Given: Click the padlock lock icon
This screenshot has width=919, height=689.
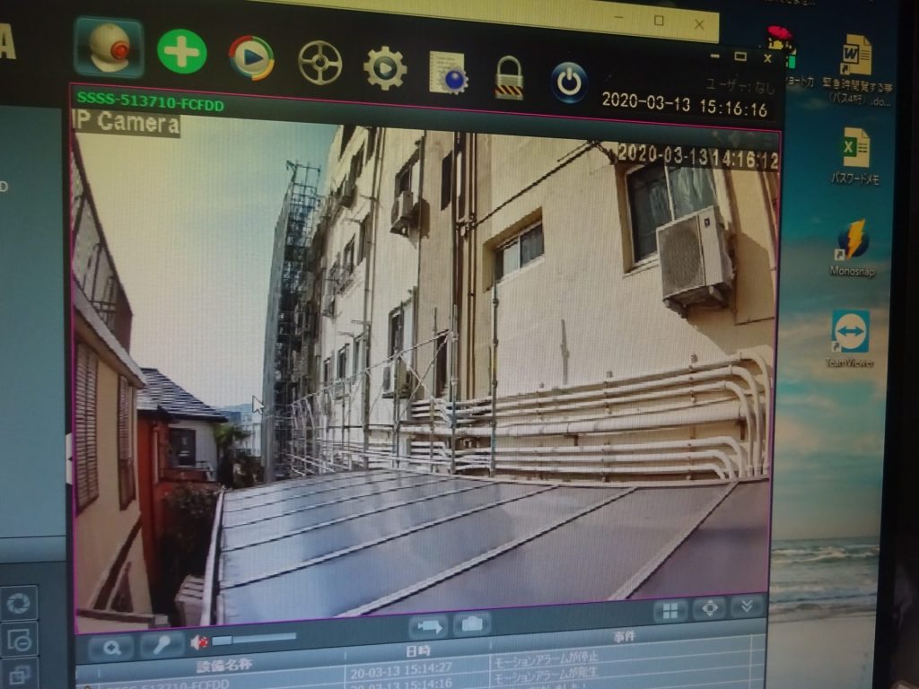Looking at the screenshot, I should click(509, 77).
